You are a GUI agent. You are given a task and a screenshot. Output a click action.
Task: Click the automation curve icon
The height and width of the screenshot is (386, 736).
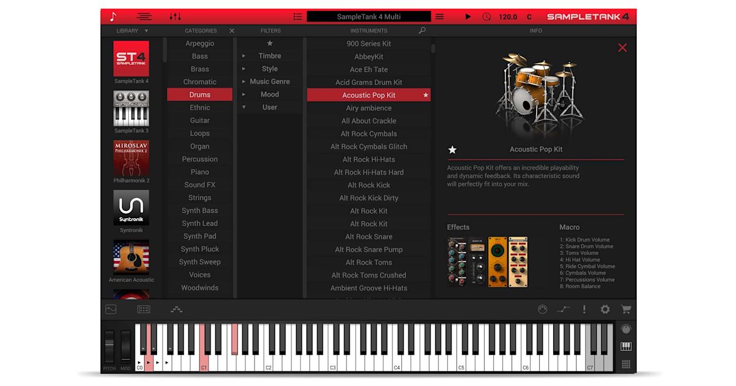[x=564, y=309]
